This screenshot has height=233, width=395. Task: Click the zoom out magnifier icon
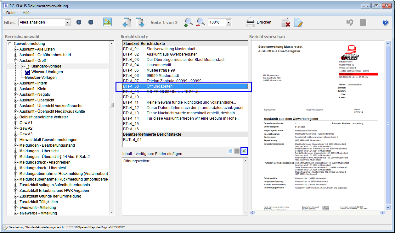click(200, 22)
